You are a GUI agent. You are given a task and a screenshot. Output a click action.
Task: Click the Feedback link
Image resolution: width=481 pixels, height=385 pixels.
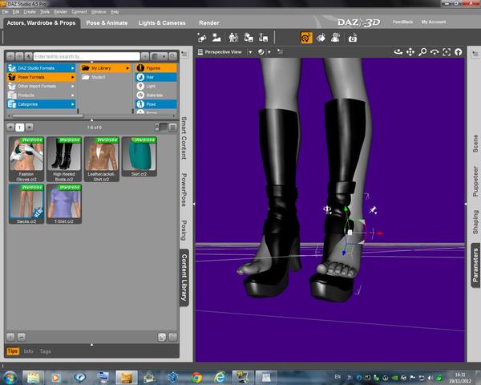(403, 22)
